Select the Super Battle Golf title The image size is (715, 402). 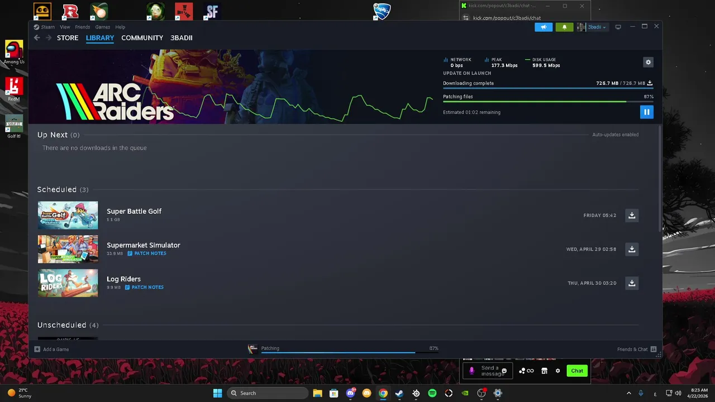(x=134, y=211)
